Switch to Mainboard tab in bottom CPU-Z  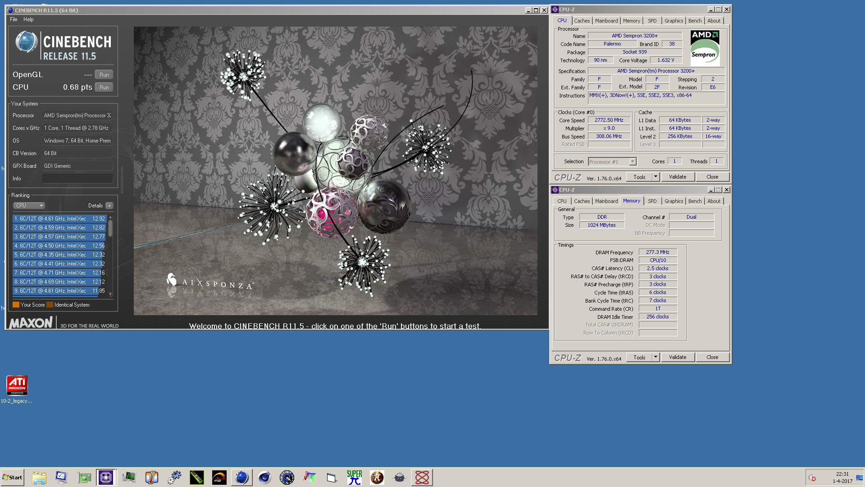[606, 201]
